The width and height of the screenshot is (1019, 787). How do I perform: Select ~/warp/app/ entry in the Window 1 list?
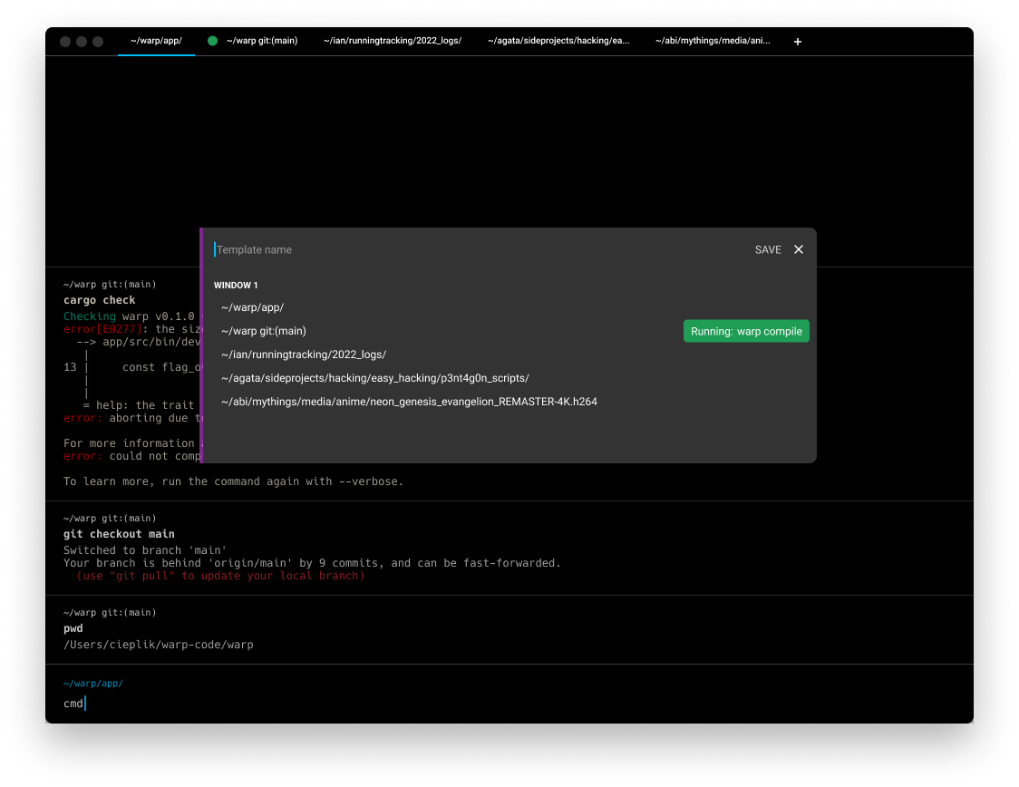(x=253, y=308)
